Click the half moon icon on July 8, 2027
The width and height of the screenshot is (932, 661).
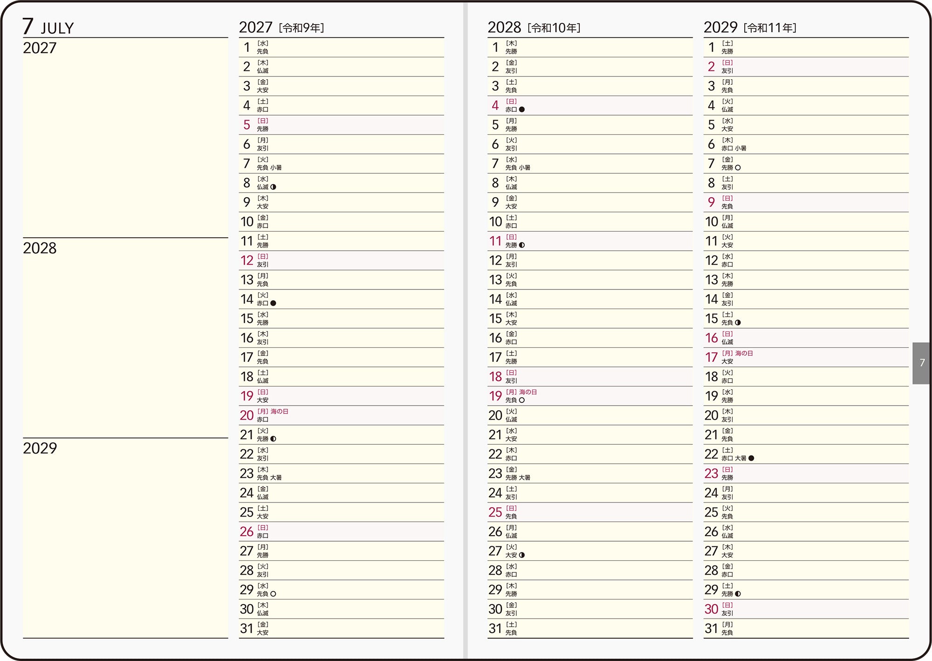pyautogui.click(x=273, y=187)
